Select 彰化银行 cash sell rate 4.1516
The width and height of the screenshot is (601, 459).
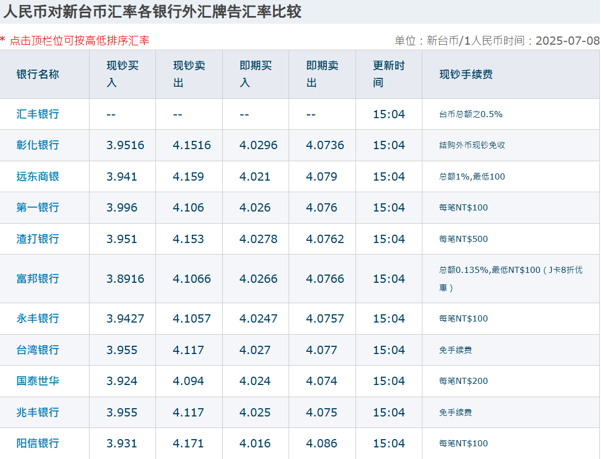[x=192, y=145]
